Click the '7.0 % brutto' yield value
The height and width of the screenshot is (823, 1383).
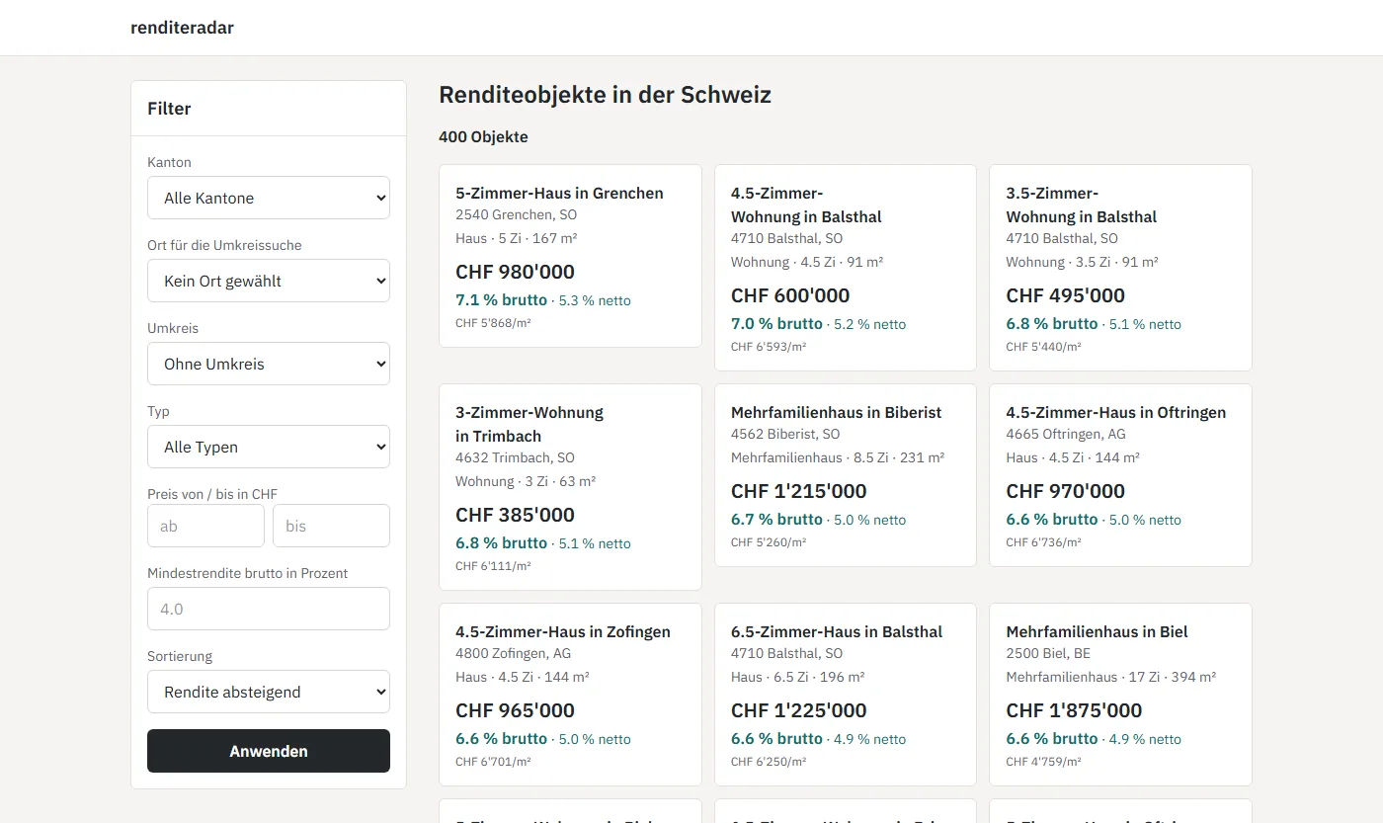tap(776, 323)
